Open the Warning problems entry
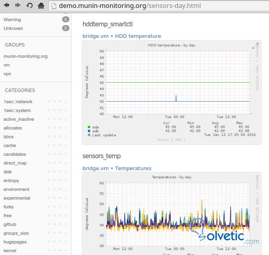This screenshot has height=255, width=269. pyautogui.click(x=12, y=20)
